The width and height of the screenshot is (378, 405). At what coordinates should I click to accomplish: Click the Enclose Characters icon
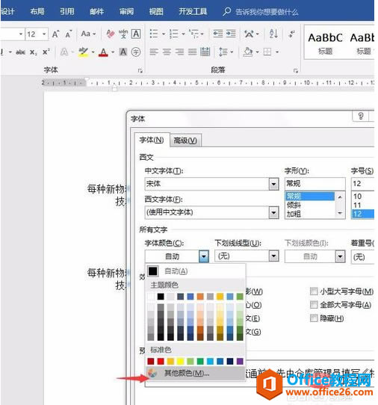point(136,52)
